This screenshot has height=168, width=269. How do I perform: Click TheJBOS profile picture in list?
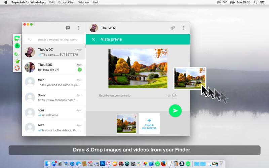[x=30, y=67]
